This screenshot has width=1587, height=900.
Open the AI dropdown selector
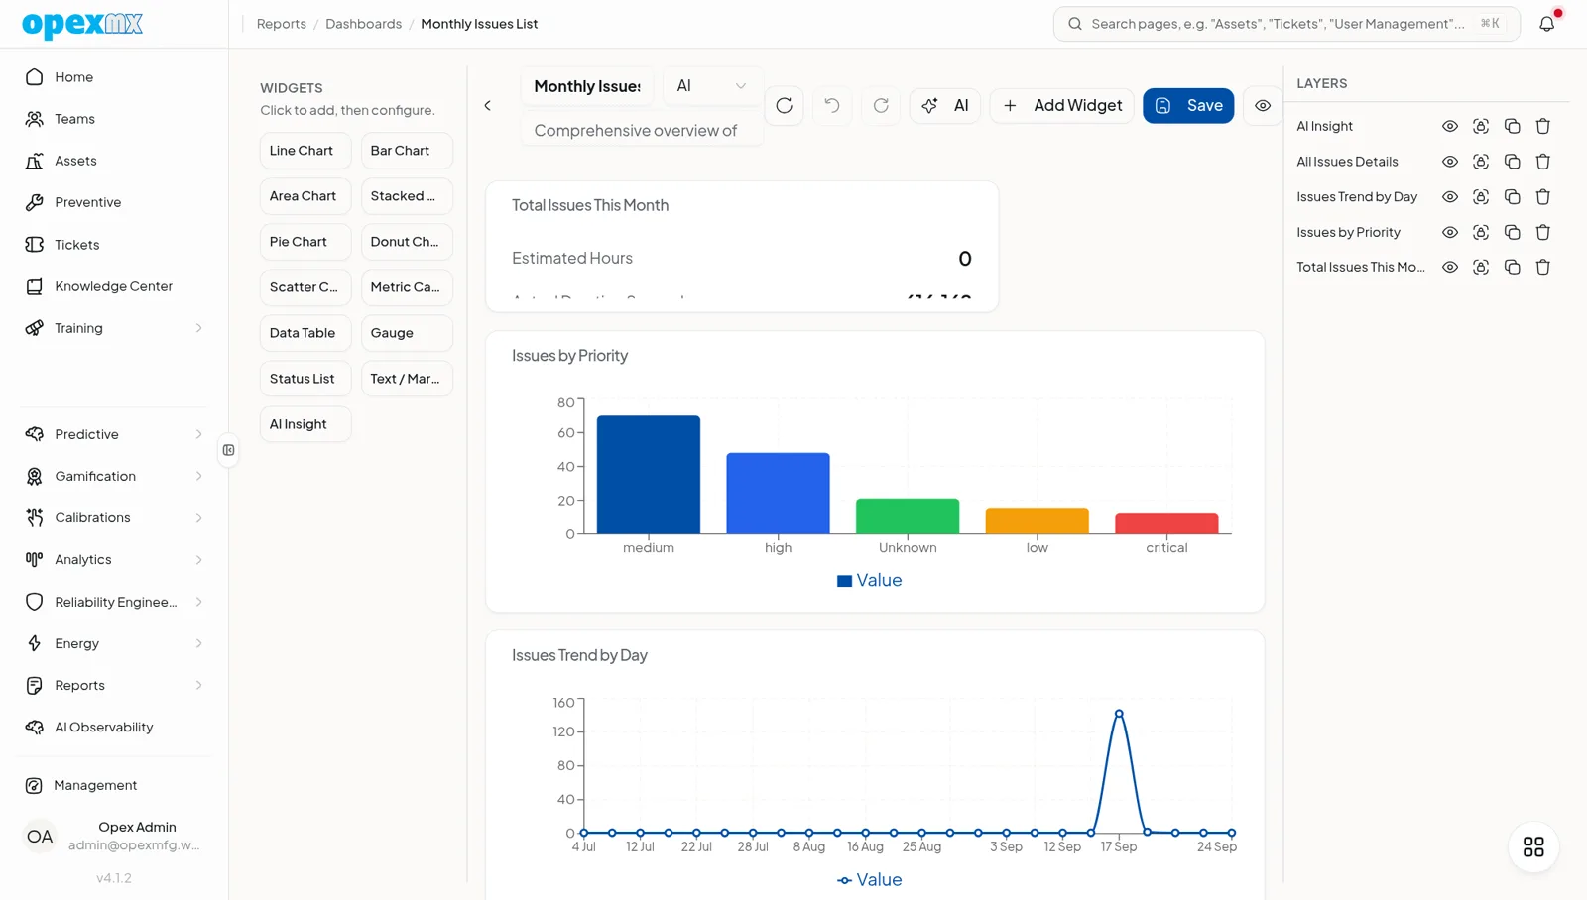tap(711, 86)
